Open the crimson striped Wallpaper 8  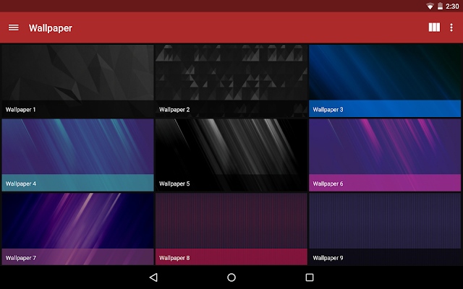click(231, 229)
